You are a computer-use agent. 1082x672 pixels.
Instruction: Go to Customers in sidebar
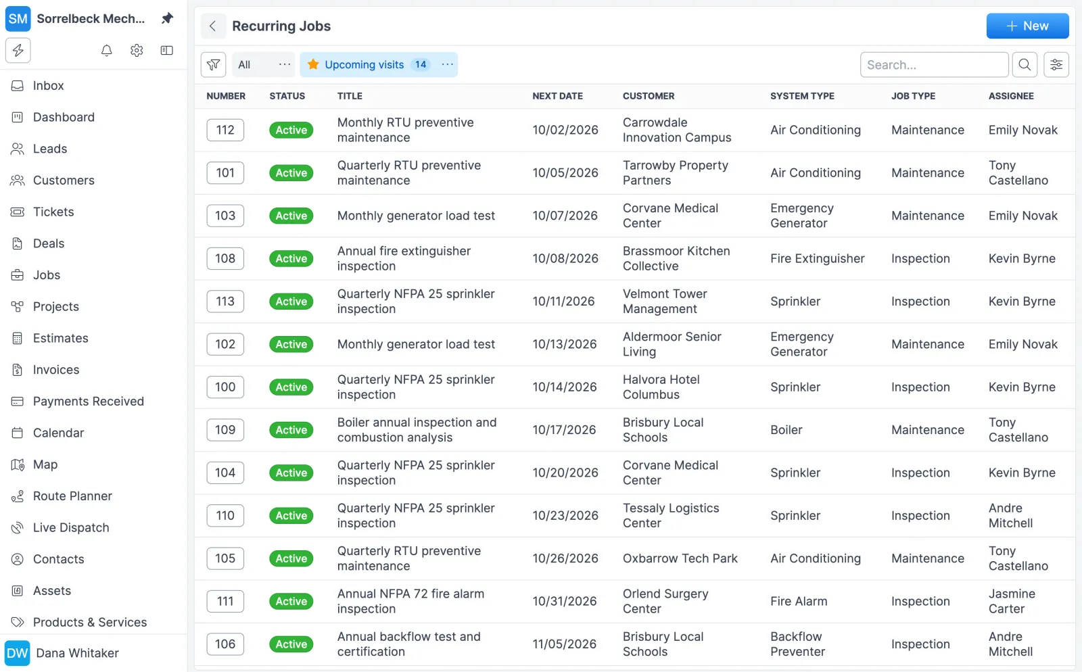click(x=64, y=181)
